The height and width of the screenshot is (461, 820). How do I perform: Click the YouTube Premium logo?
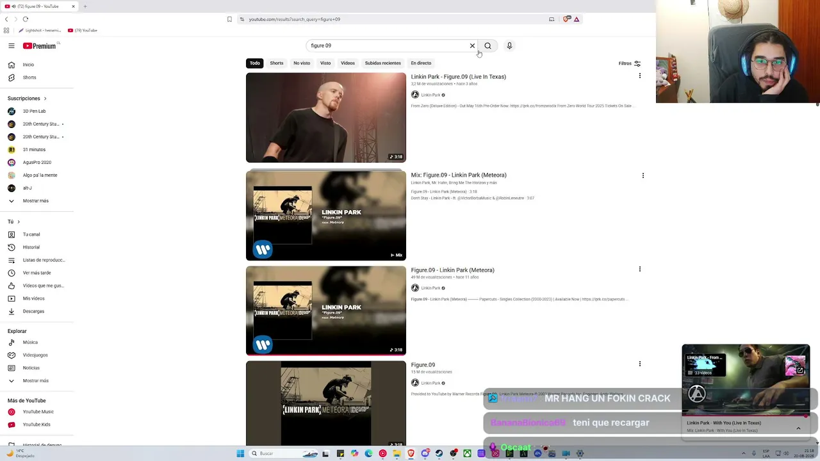pyautogui.click(x=40, y=45)
